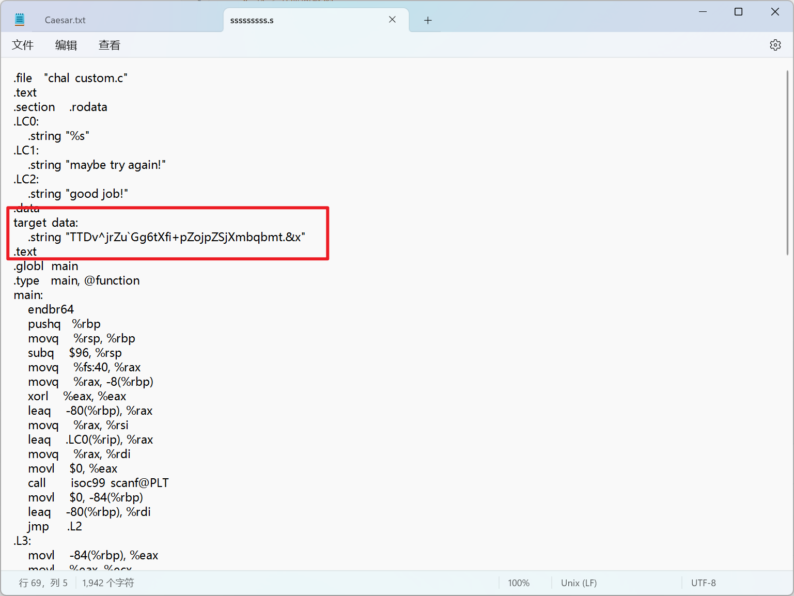Screen dimensions: 794x596
Task: Open the 查看 menu
Action: (x=109, y=45)
